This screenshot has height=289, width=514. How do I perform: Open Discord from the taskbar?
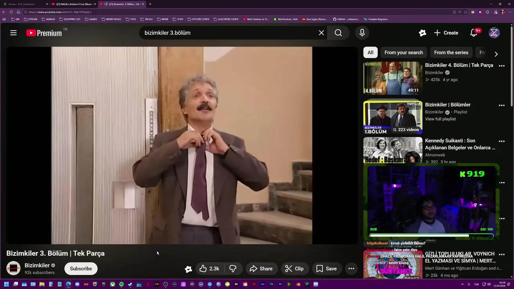point(77,284)
